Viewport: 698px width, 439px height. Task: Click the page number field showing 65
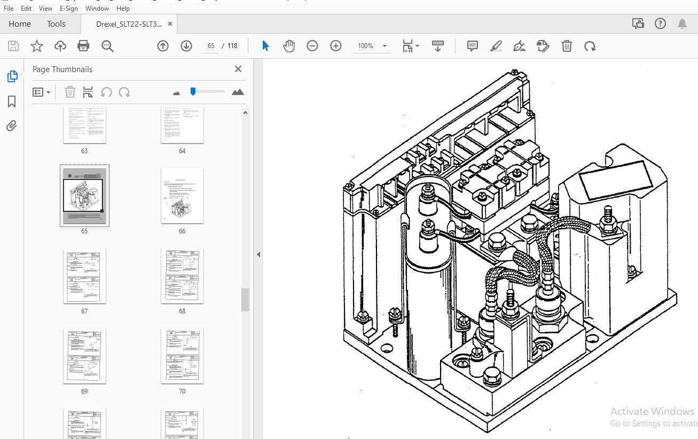click(211, 46)
